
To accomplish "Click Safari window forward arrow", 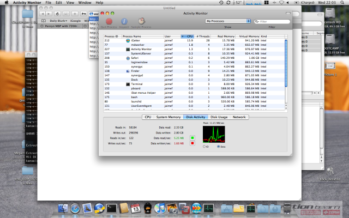I will [49, 14].
